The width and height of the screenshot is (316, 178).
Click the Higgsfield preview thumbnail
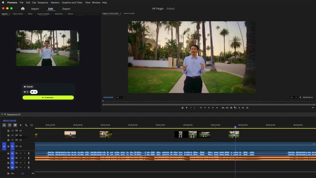click(48, 48)
